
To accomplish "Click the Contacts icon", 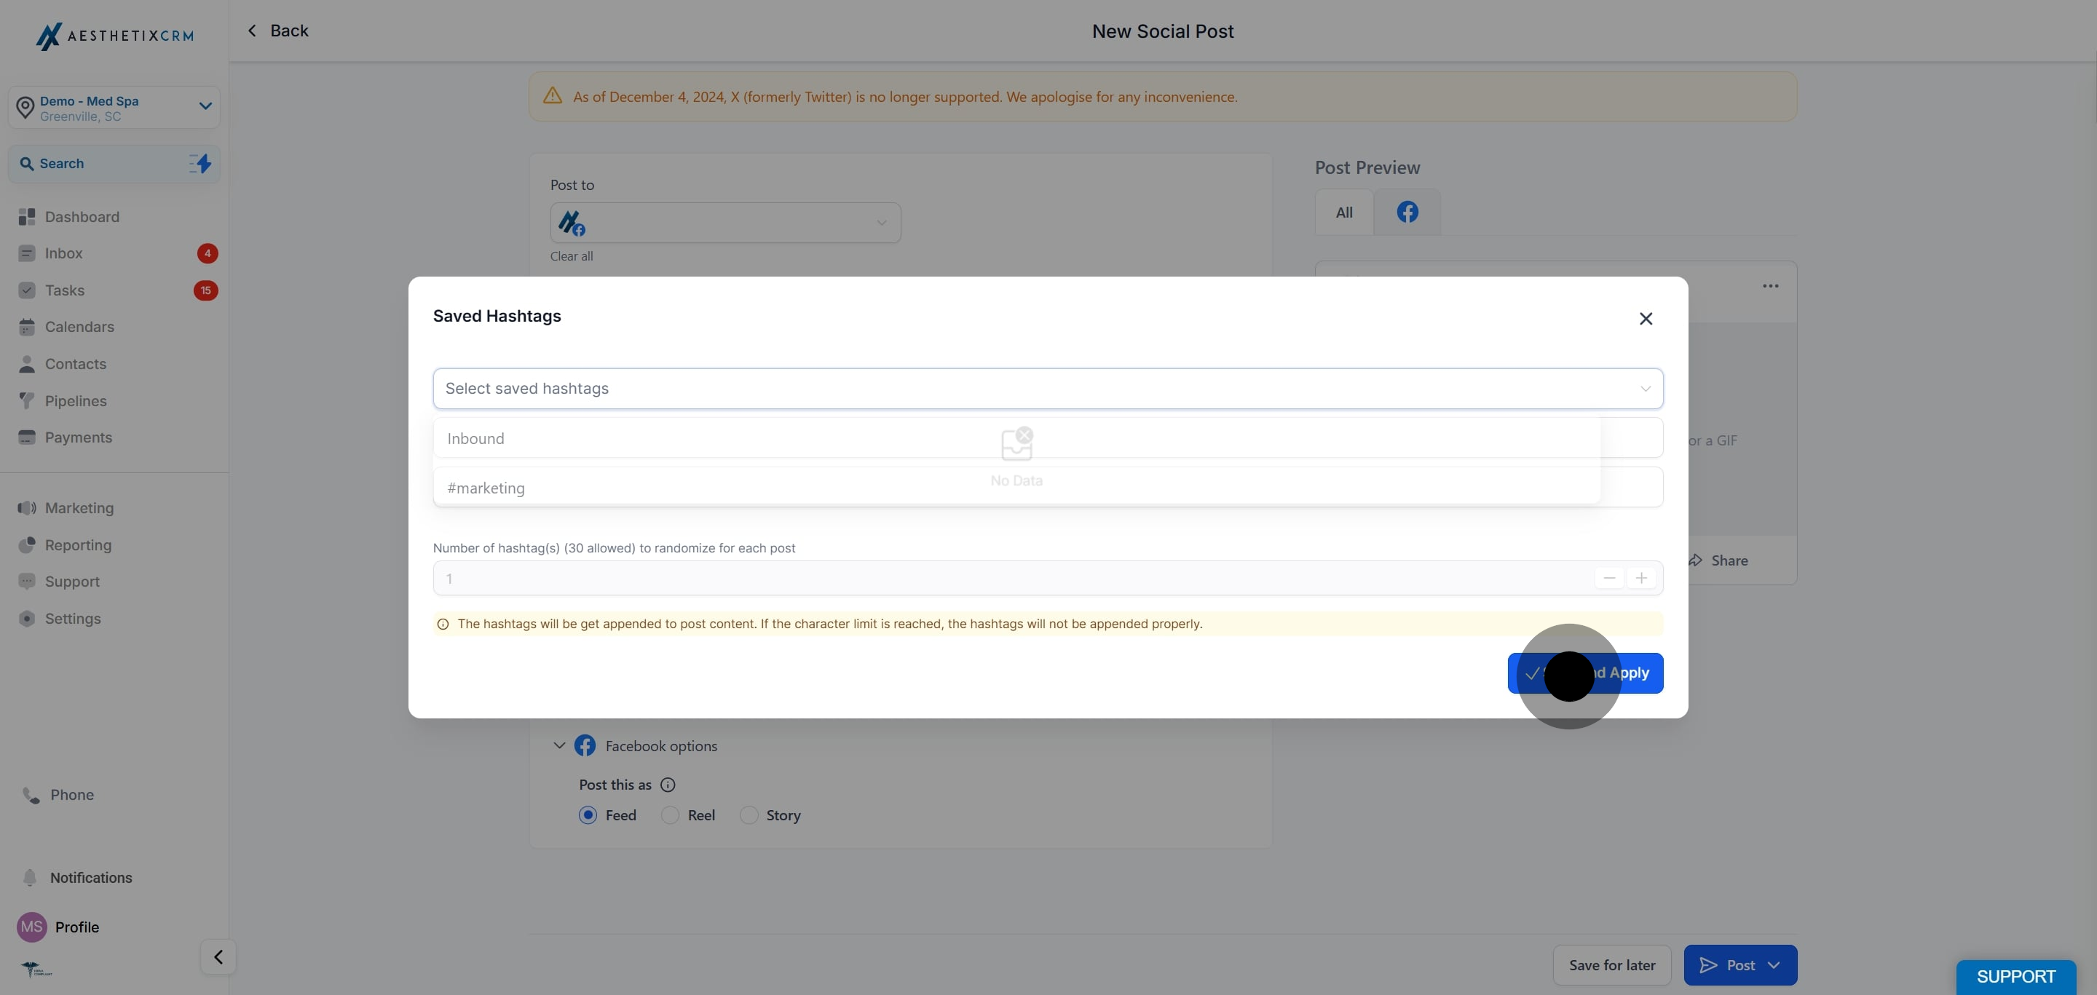I will coord(27,364).
